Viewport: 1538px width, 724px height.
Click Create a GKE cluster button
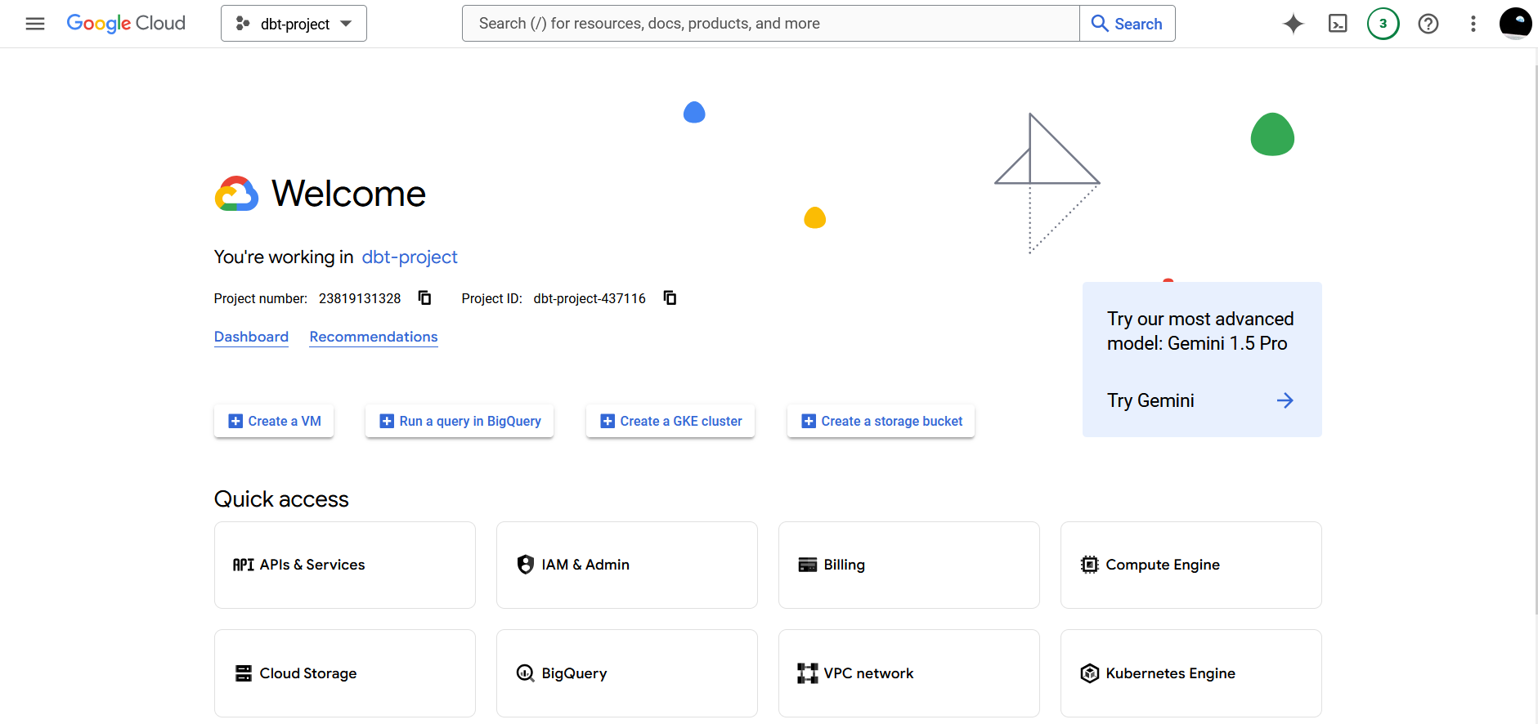pyautogui.click(x=670, y=421)
